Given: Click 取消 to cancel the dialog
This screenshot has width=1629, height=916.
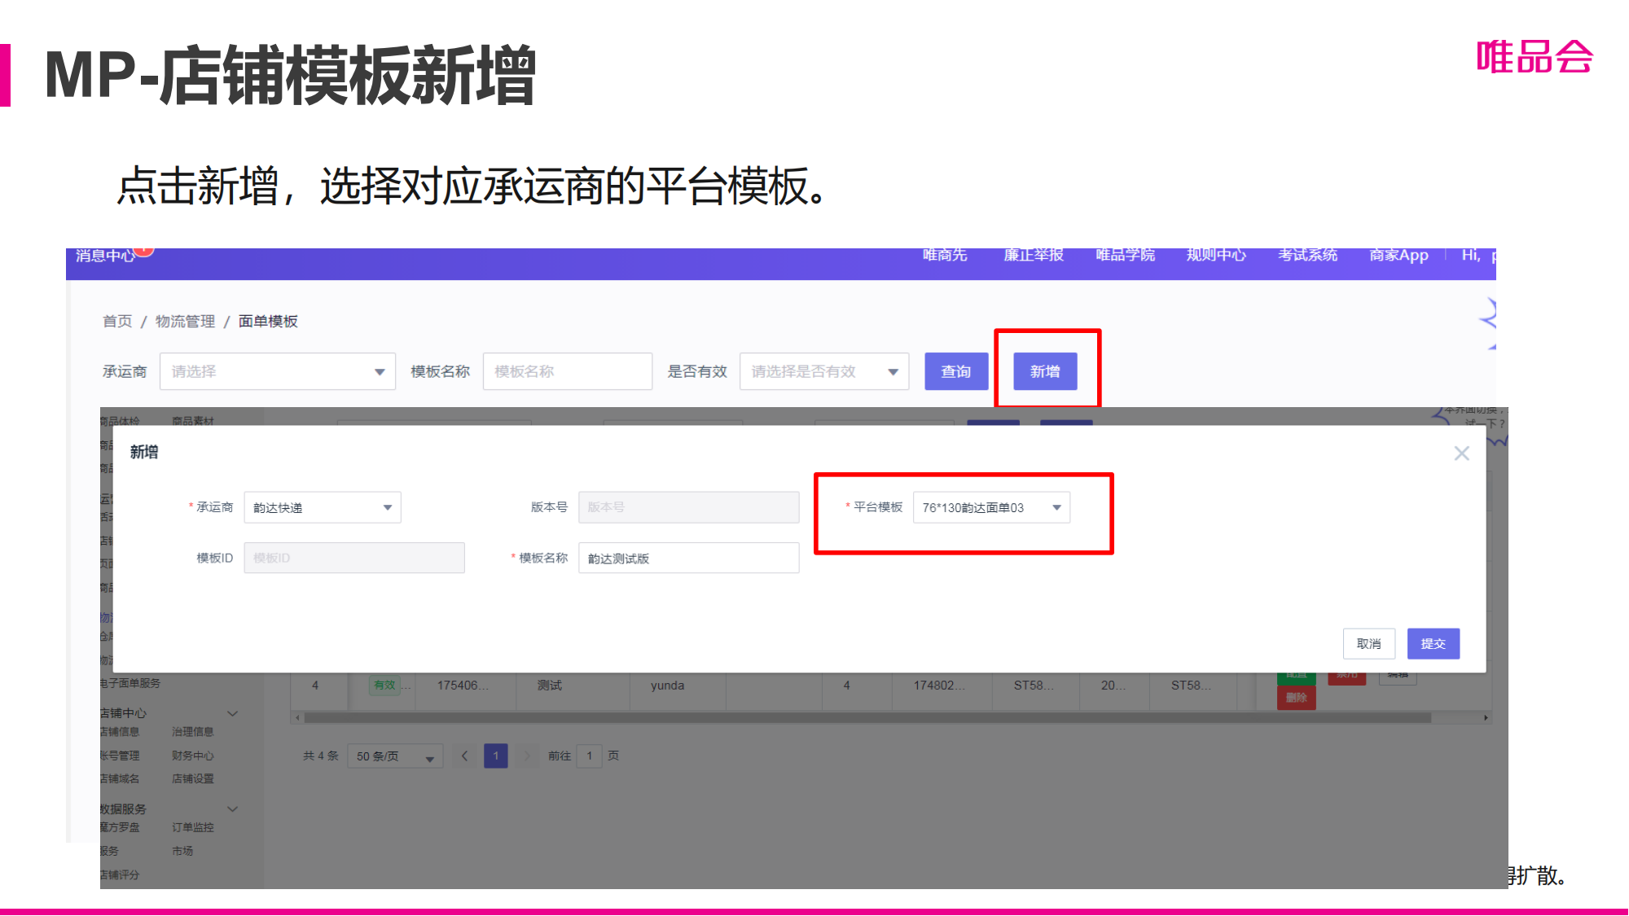Looking at the screenshot, I should click(x=1369, y=643).
